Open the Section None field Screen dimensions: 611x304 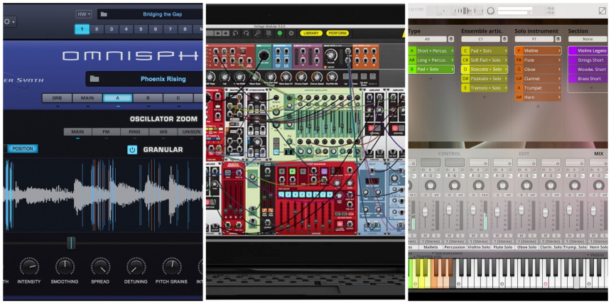[588, 39]
